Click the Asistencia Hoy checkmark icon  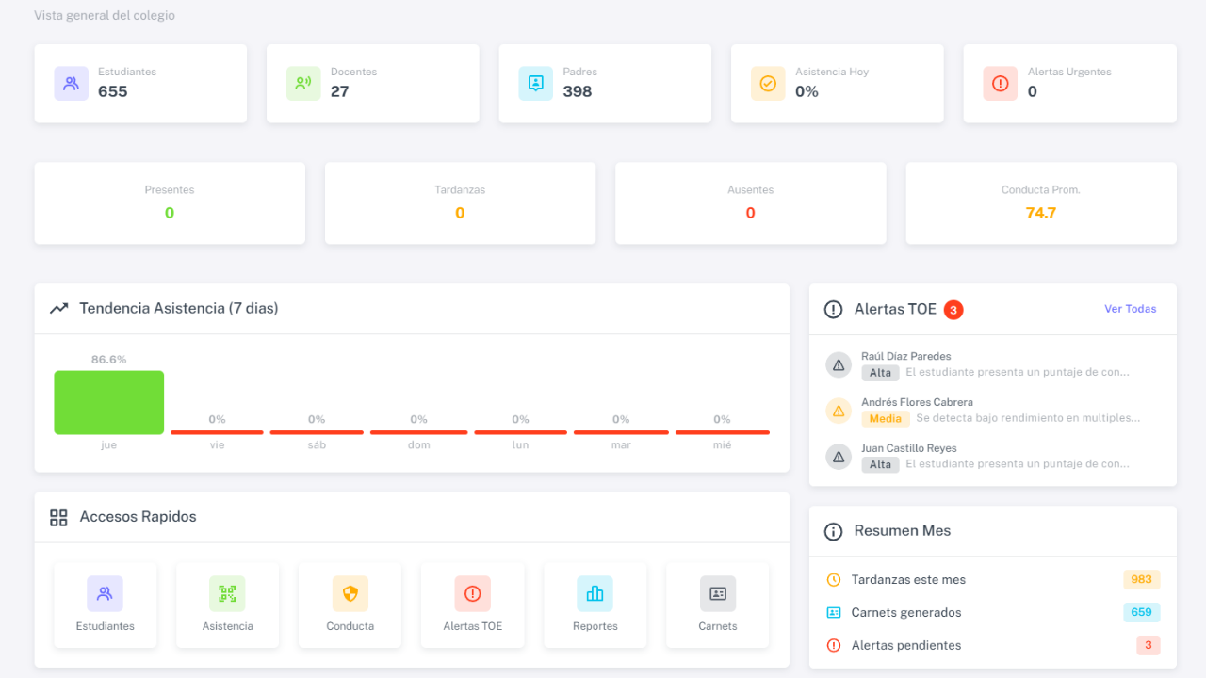[768, 83]
